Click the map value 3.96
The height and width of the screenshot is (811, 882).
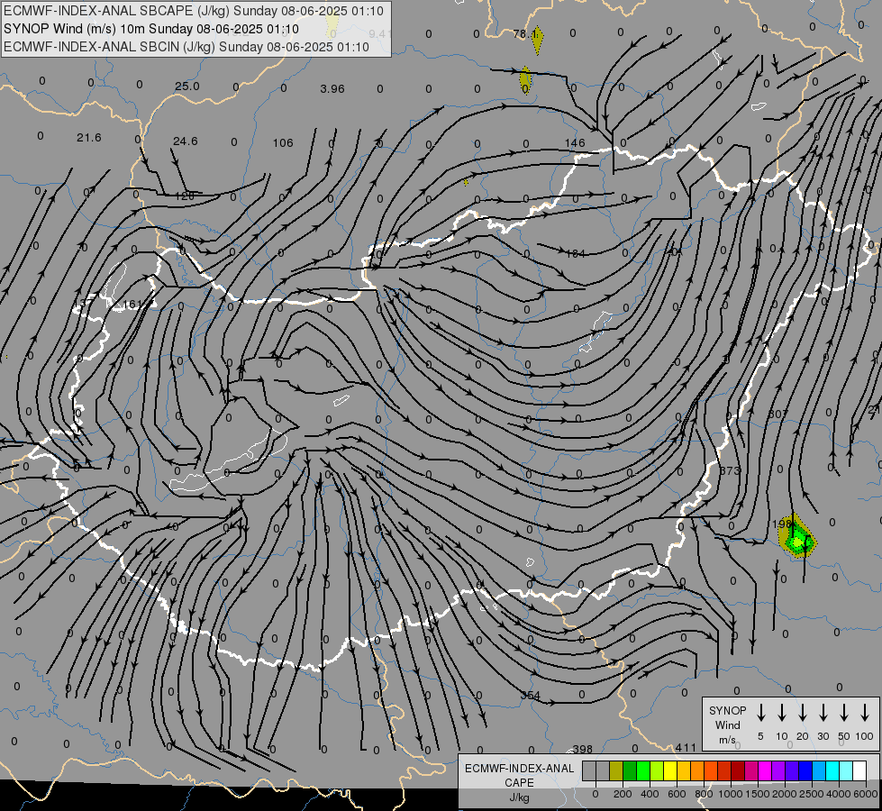click(332, 89)
